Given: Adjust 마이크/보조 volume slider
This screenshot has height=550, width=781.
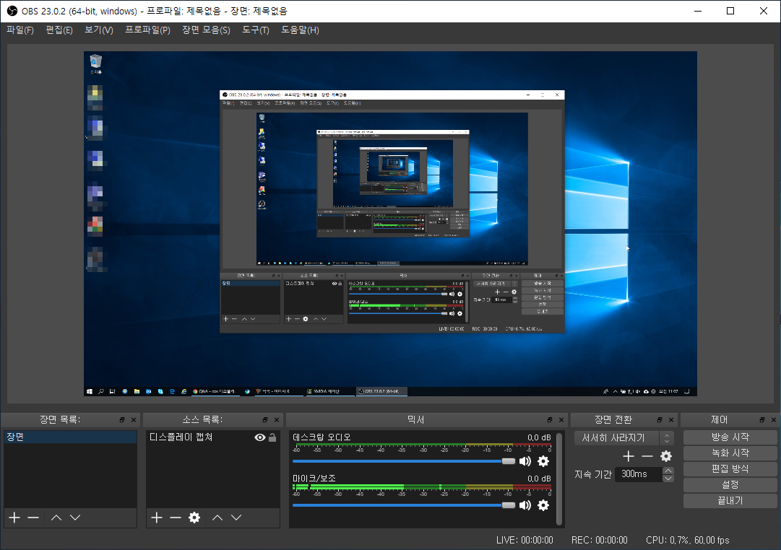Looking at the screenshot, I should (404, 505).
